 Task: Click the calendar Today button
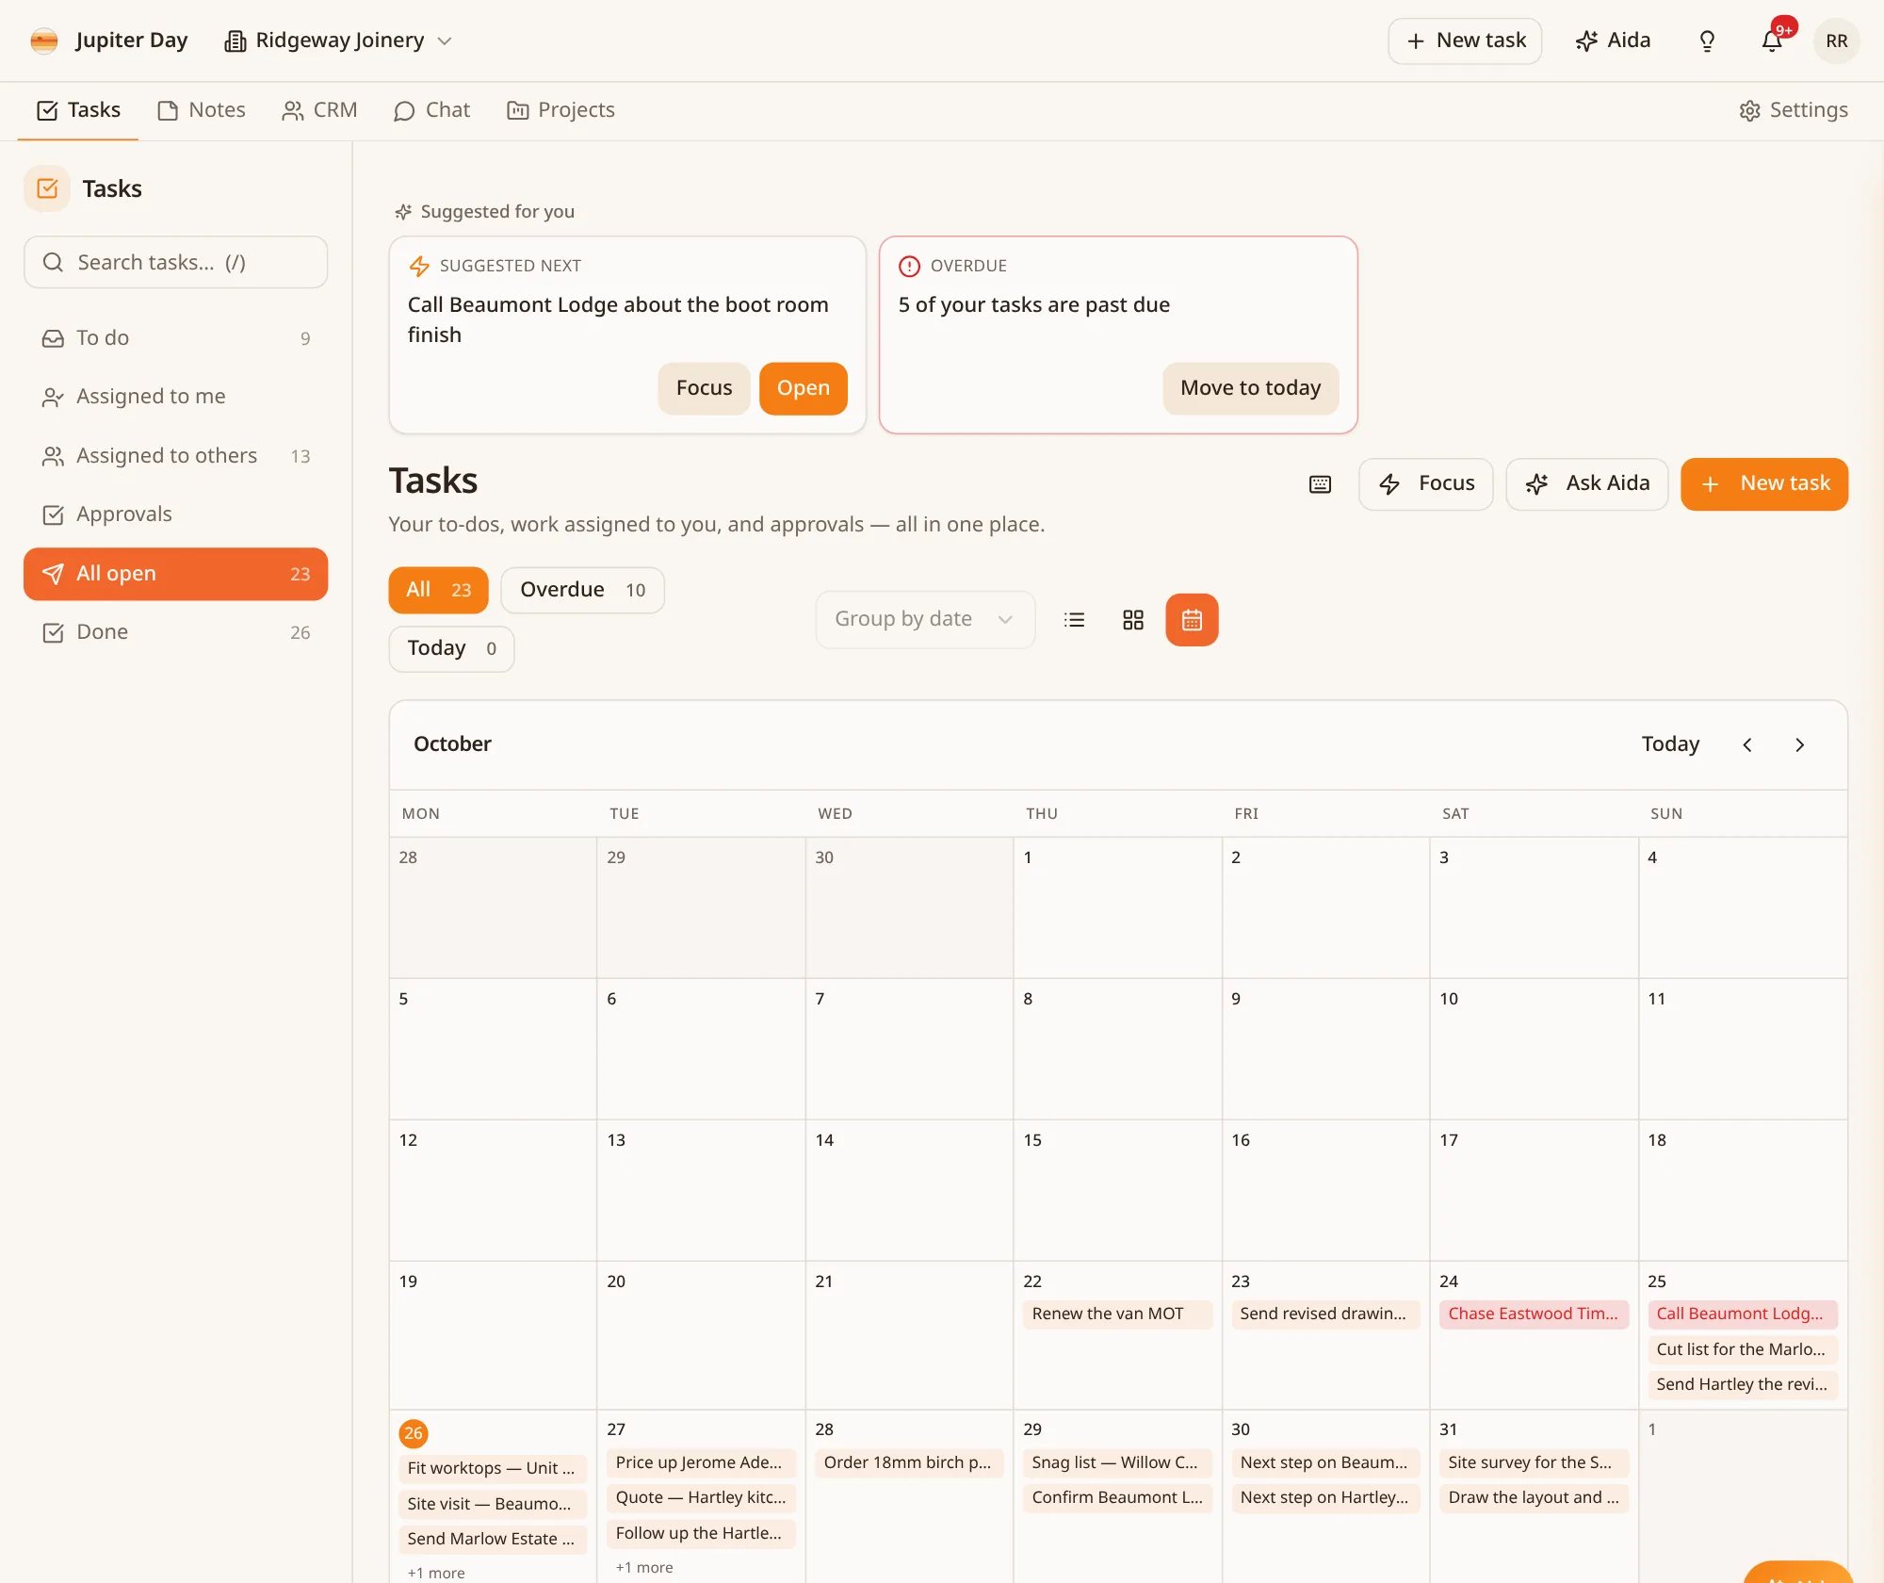pos(1670,744)
